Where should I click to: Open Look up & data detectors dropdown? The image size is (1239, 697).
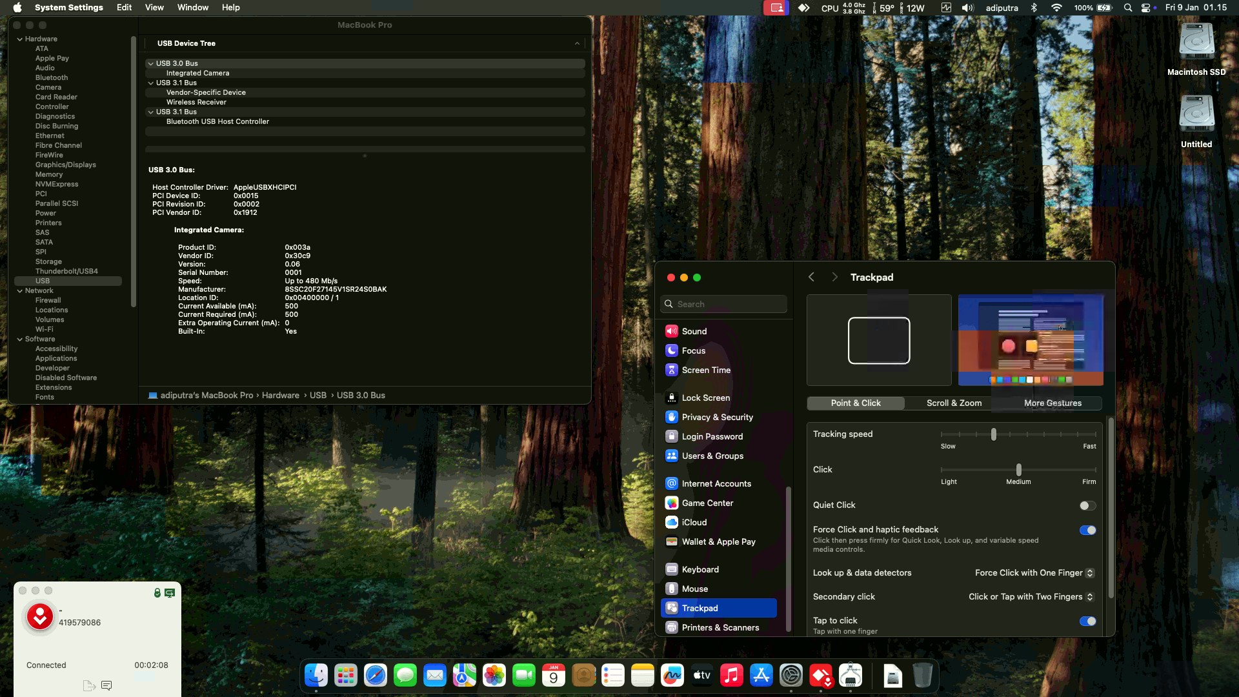[1034, 572]
